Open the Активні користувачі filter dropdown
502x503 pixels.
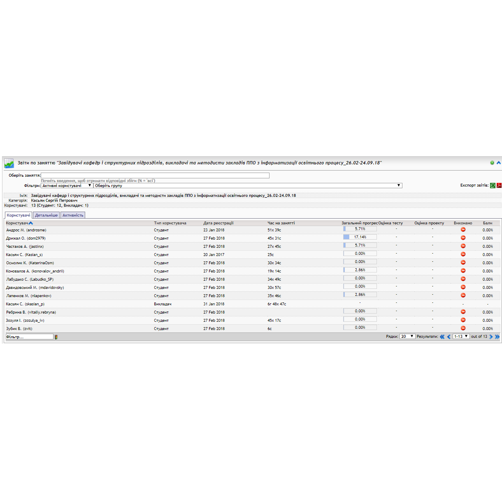pos(67,186)
